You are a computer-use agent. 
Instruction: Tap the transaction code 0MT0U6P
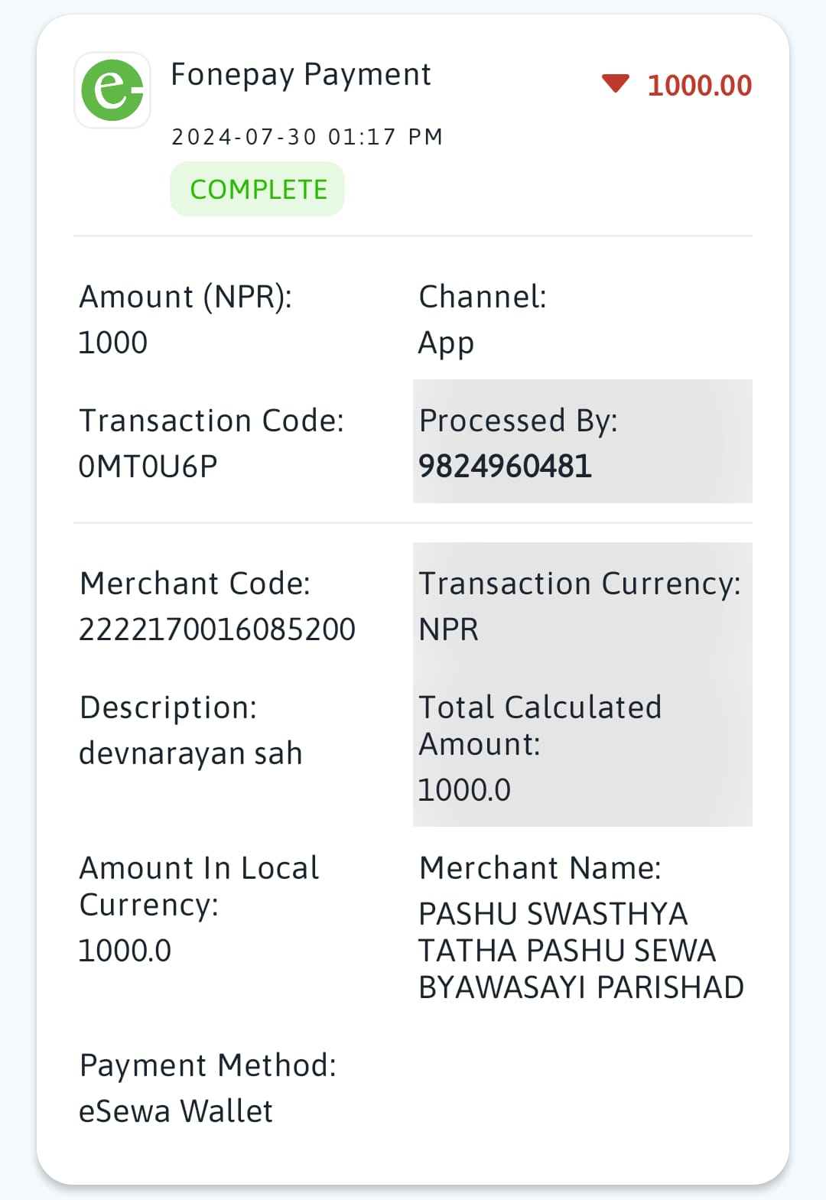coord(148,467)
